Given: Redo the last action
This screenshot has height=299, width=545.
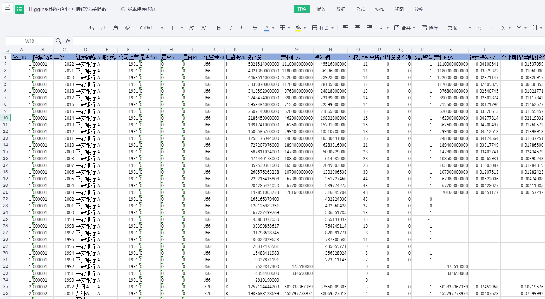Looking at the screenshot, I should click(104, 28).
